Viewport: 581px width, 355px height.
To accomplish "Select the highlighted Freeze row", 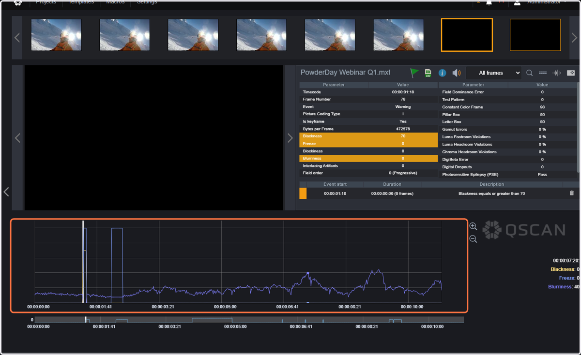I will pos(368,144).
